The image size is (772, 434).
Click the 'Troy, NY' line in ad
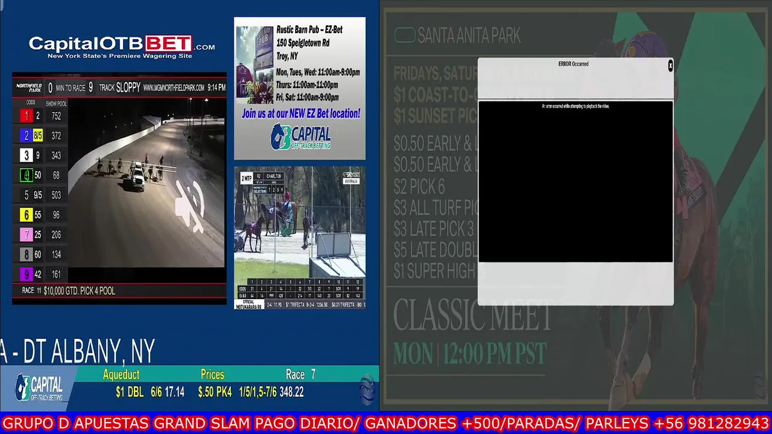point(287,56)
